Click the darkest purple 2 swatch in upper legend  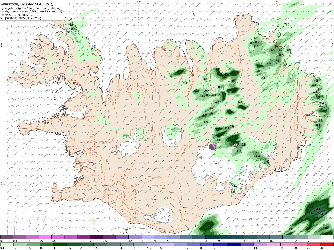pos(96,237)
